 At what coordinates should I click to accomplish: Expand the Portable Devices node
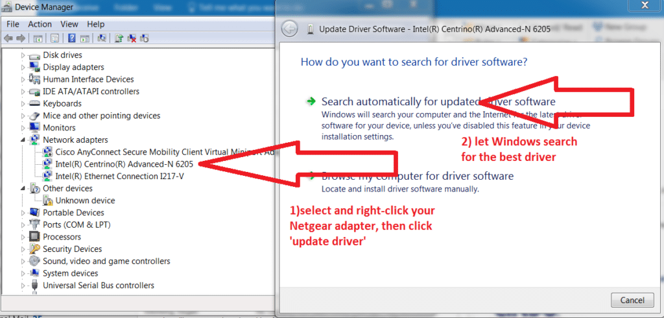click(x=23, y=212)
